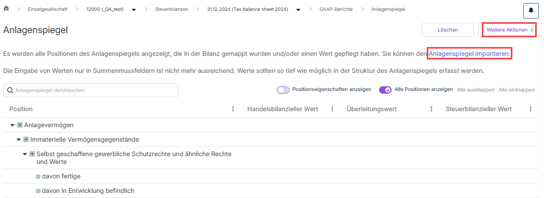
Task: Focus the Anlagenspiegel durchsuchen search field
Action: click(x=91, y=90)
